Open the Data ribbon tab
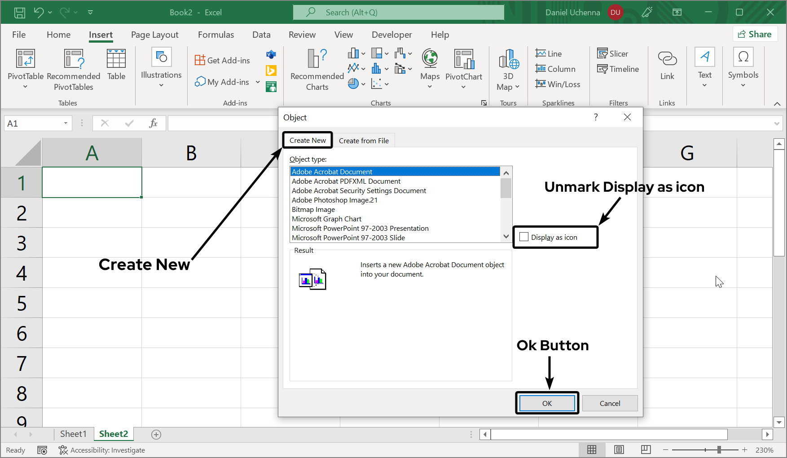This screenshot has width=787, height=458. click(261, 35)
